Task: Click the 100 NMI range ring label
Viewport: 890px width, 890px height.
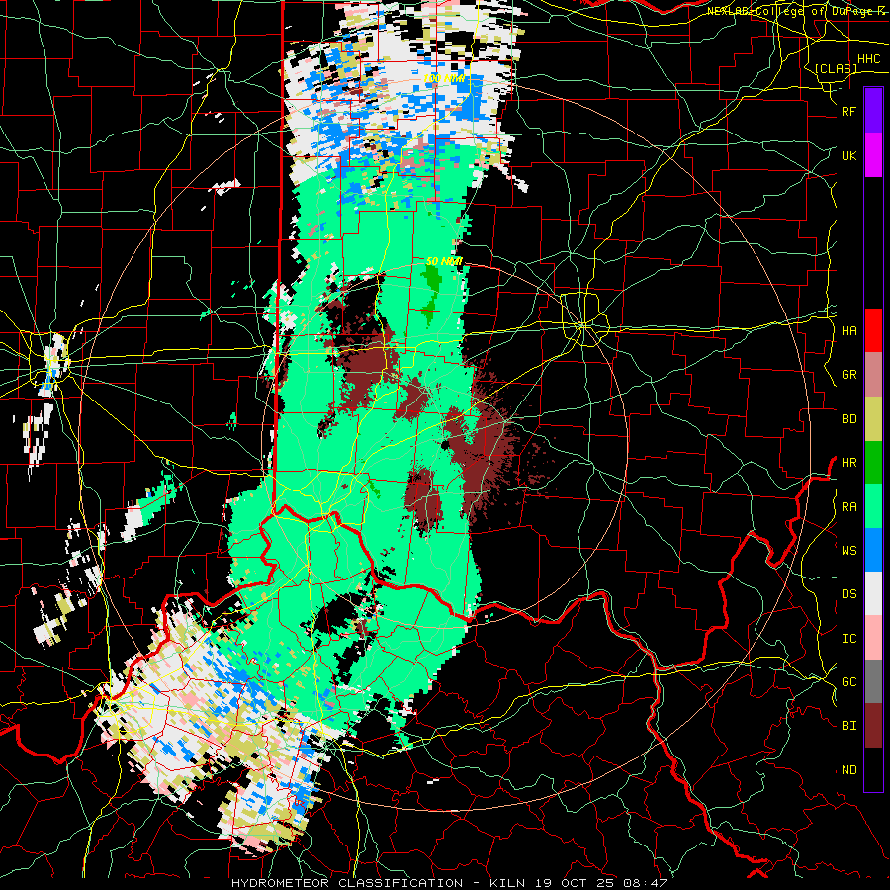Action: point(444,78)
